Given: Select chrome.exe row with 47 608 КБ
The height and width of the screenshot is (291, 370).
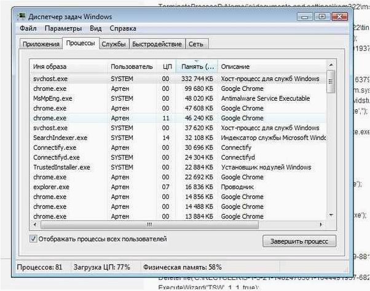Looking at the screenshot, I should point(178,109).
